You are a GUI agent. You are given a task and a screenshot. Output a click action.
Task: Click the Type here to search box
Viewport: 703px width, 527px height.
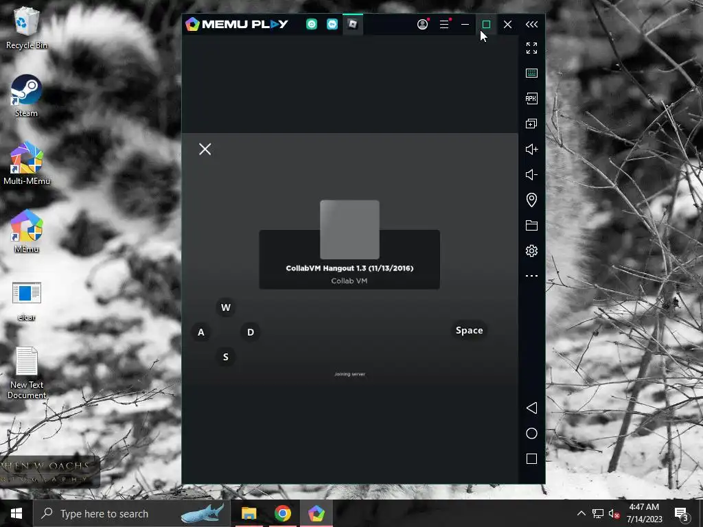pyautogui.click(x=132, y=513)
